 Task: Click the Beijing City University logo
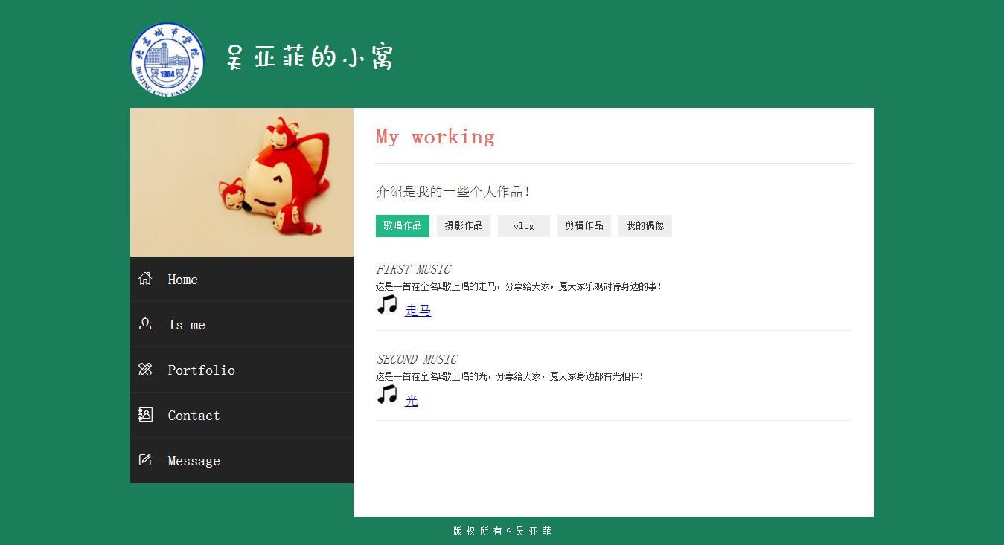pyautogui.click(x=167, y=60)
